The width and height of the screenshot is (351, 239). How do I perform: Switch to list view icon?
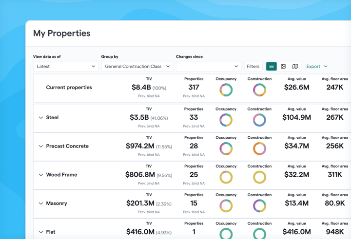click(x=272, y=66)
